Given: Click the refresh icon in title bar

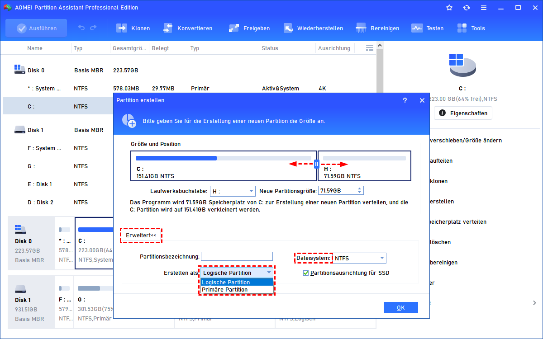Looking at the screenshot, I should 467,8.
